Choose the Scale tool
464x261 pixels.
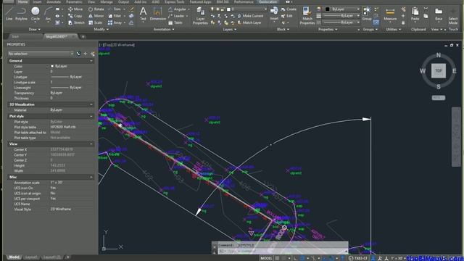click(95, 22)
